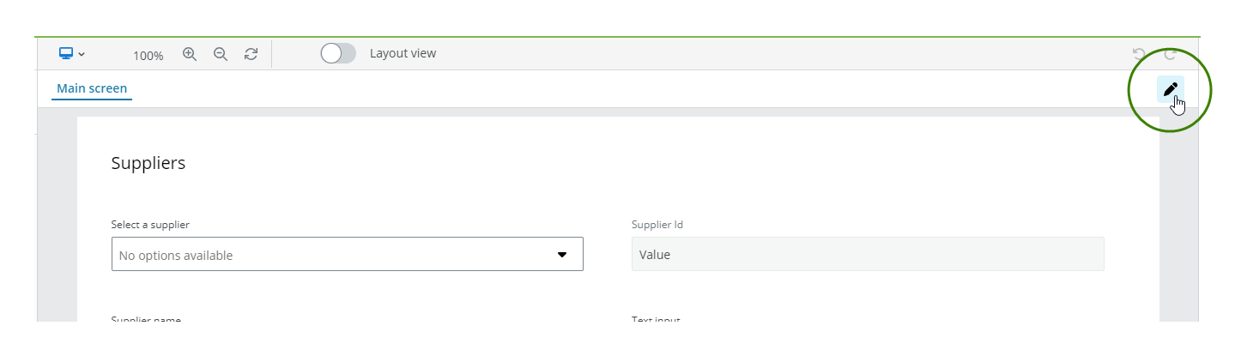Expand the device selector chevron
The image size is (1235, 356).
click(82, 54)
